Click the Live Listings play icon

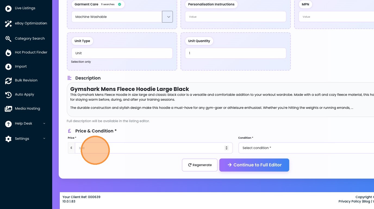tap(8, 8)
